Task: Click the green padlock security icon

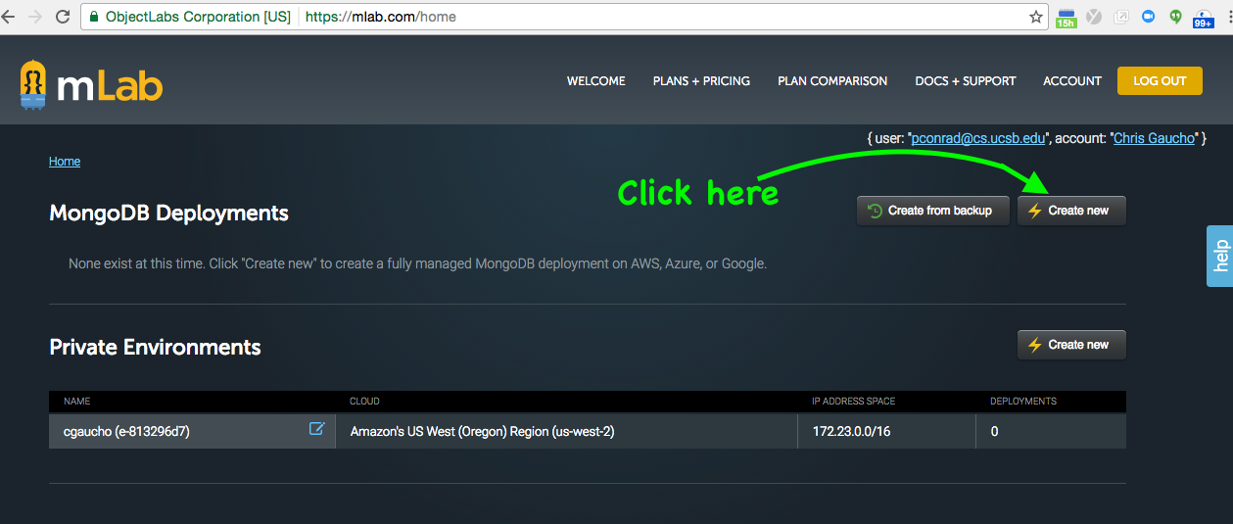Action: coord(93,17)
